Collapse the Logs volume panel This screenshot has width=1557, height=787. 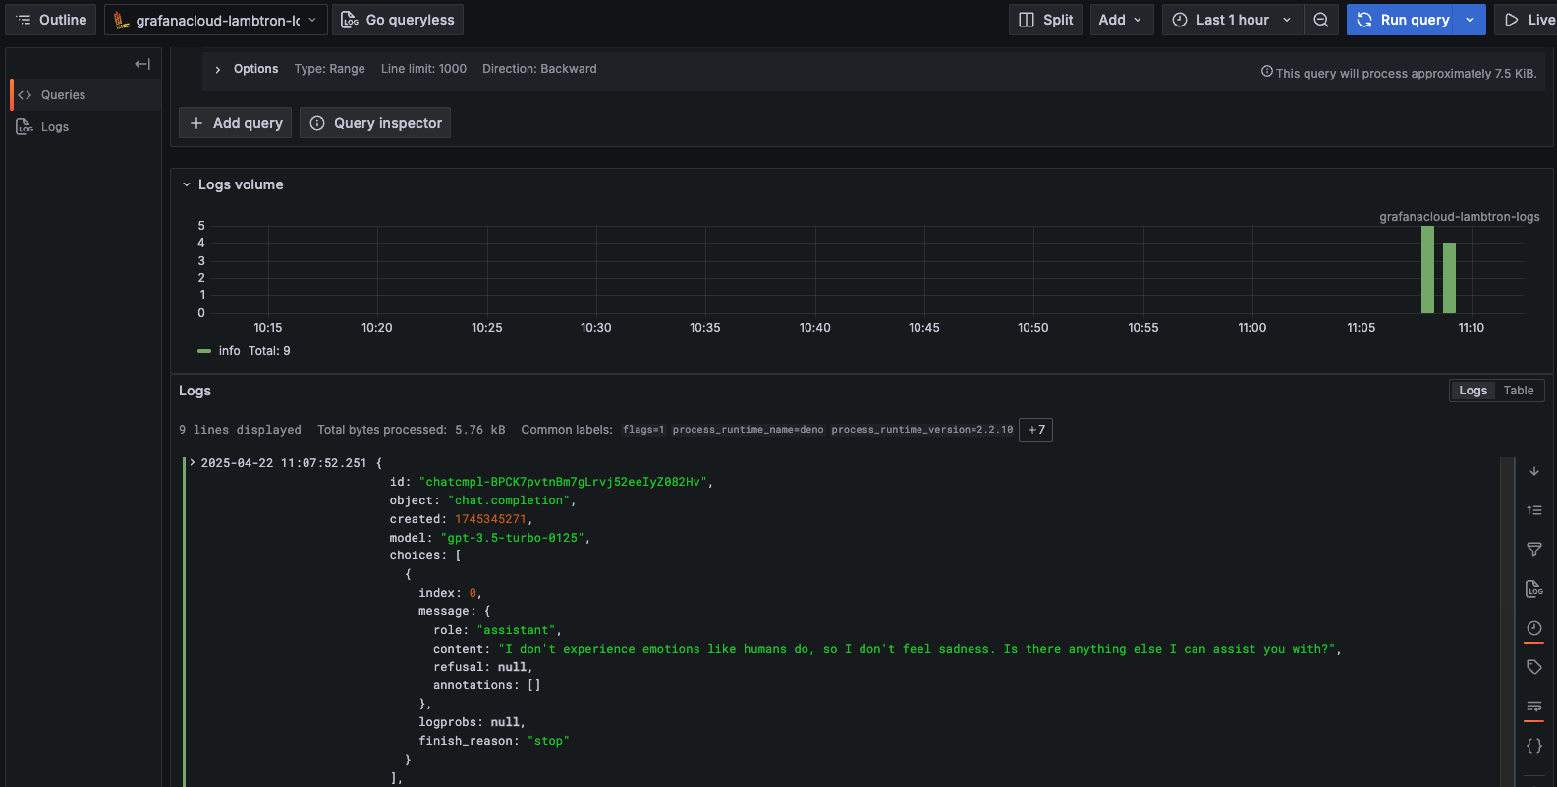point(187,184)
